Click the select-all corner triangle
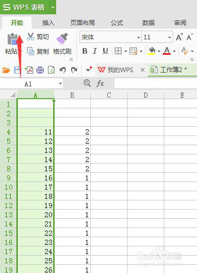 coord(13,95)
